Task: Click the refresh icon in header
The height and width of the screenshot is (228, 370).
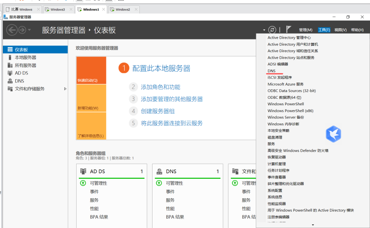Action: tap(272, 30)
